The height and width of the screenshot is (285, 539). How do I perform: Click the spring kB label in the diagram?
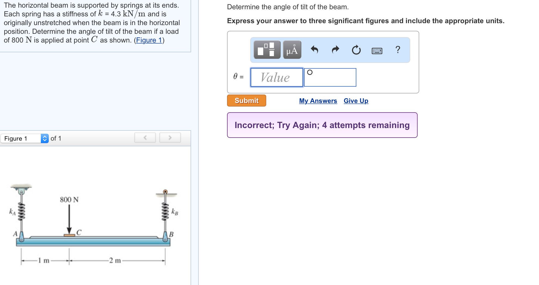pyautogui.click(x=175, y=212)
